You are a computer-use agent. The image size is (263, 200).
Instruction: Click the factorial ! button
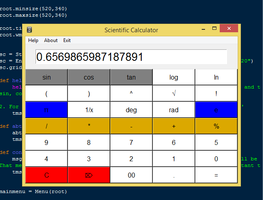tap(216, 93)
